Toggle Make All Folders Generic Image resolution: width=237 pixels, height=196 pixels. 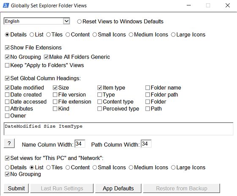tap(46, 57)
